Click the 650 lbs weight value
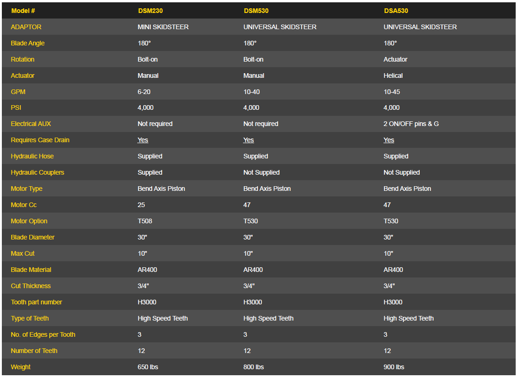Image resolution: width=518 pixels, height=378 pixels. point(148,367)
